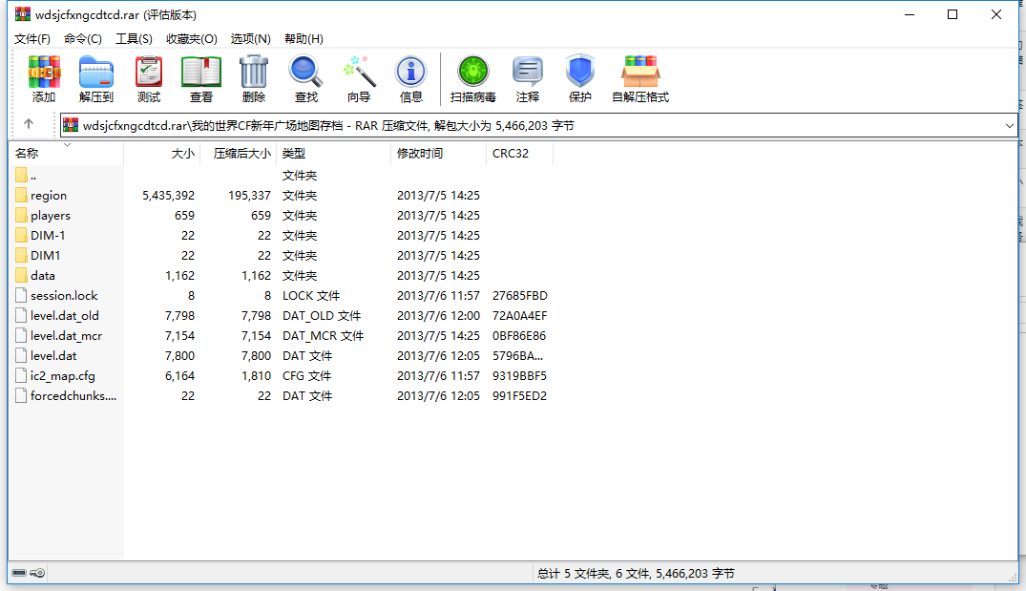The width and height of the screenshot is (1026, 591).
Task: Click the Delete (删除) trash icon
Action: tap(253, 72)
